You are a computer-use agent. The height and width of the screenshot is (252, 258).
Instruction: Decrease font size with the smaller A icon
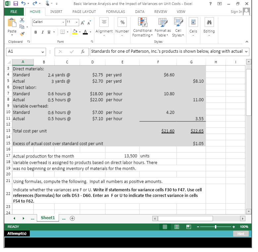pos(89,23)
